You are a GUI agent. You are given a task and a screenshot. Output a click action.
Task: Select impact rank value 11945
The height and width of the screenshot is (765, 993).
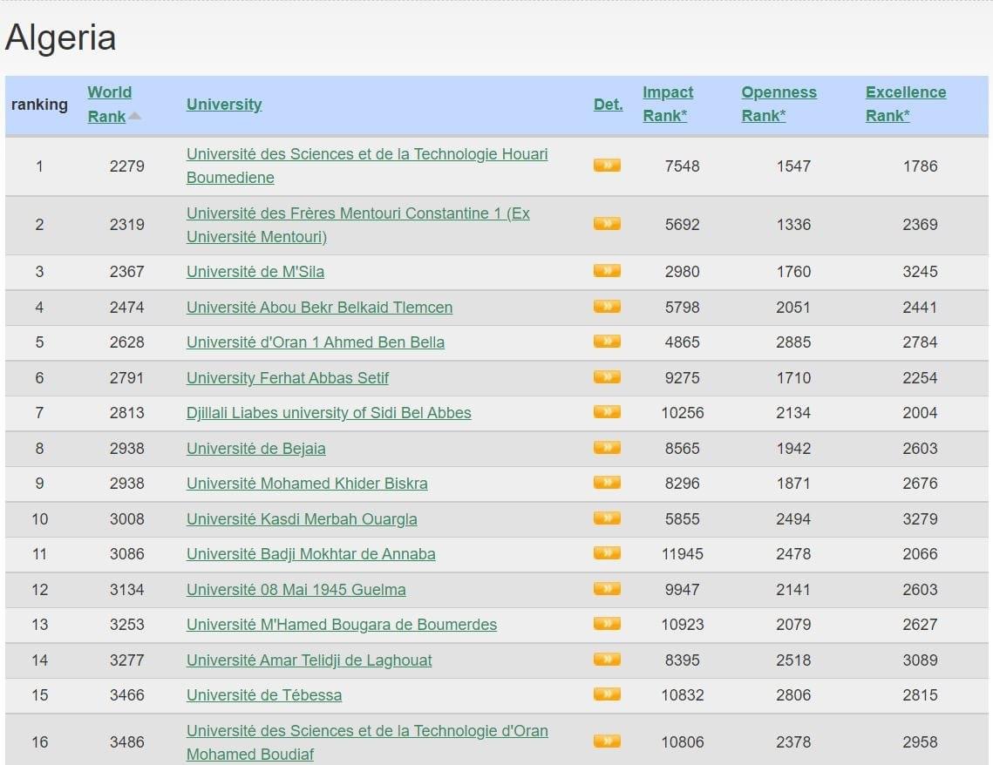coord(683,553)
